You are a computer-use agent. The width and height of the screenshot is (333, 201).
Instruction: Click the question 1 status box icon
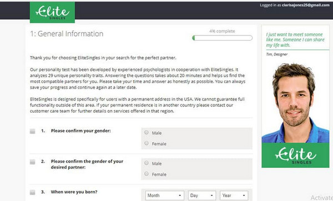[x=33, y=131]
